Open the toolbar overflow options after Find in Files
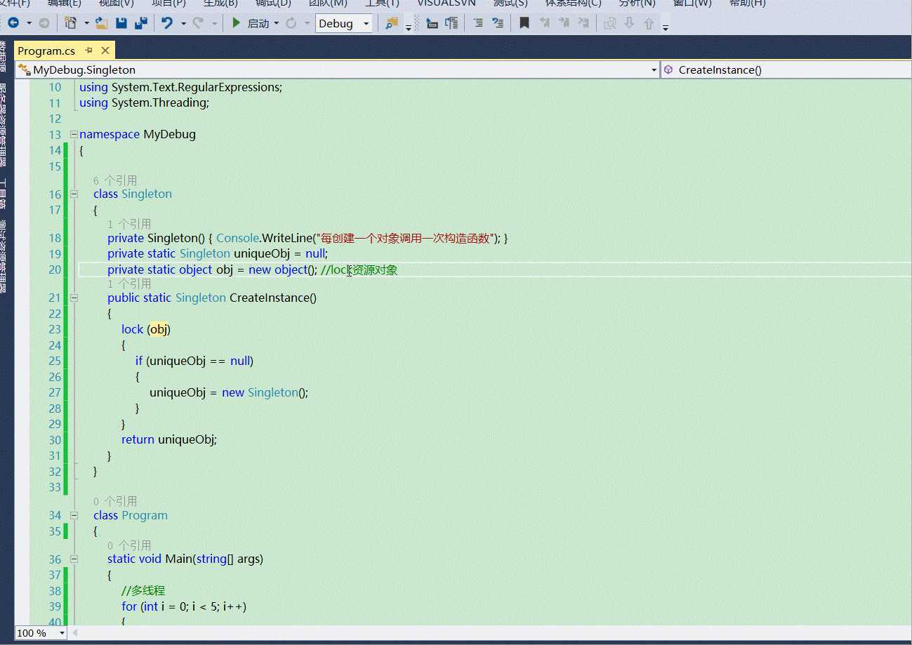The width and height of the screenshot is (912, 645). [x=409, y=27]
